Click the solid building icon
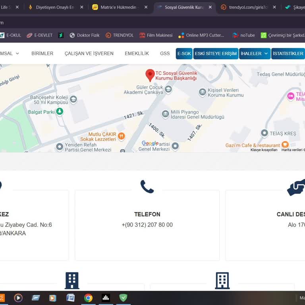Image resolution: width=305 pixels, height=305 pixels. [x=72, y=280]
